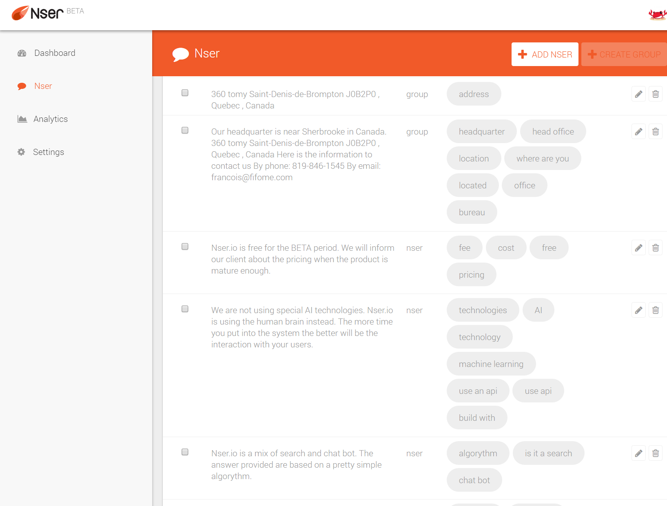Open the crab user avatar menu

click(657, 15)
